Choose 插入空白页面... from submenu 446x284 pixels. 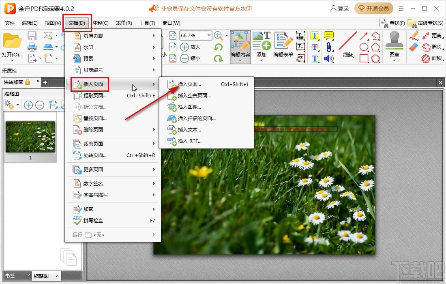click(206, 96)
